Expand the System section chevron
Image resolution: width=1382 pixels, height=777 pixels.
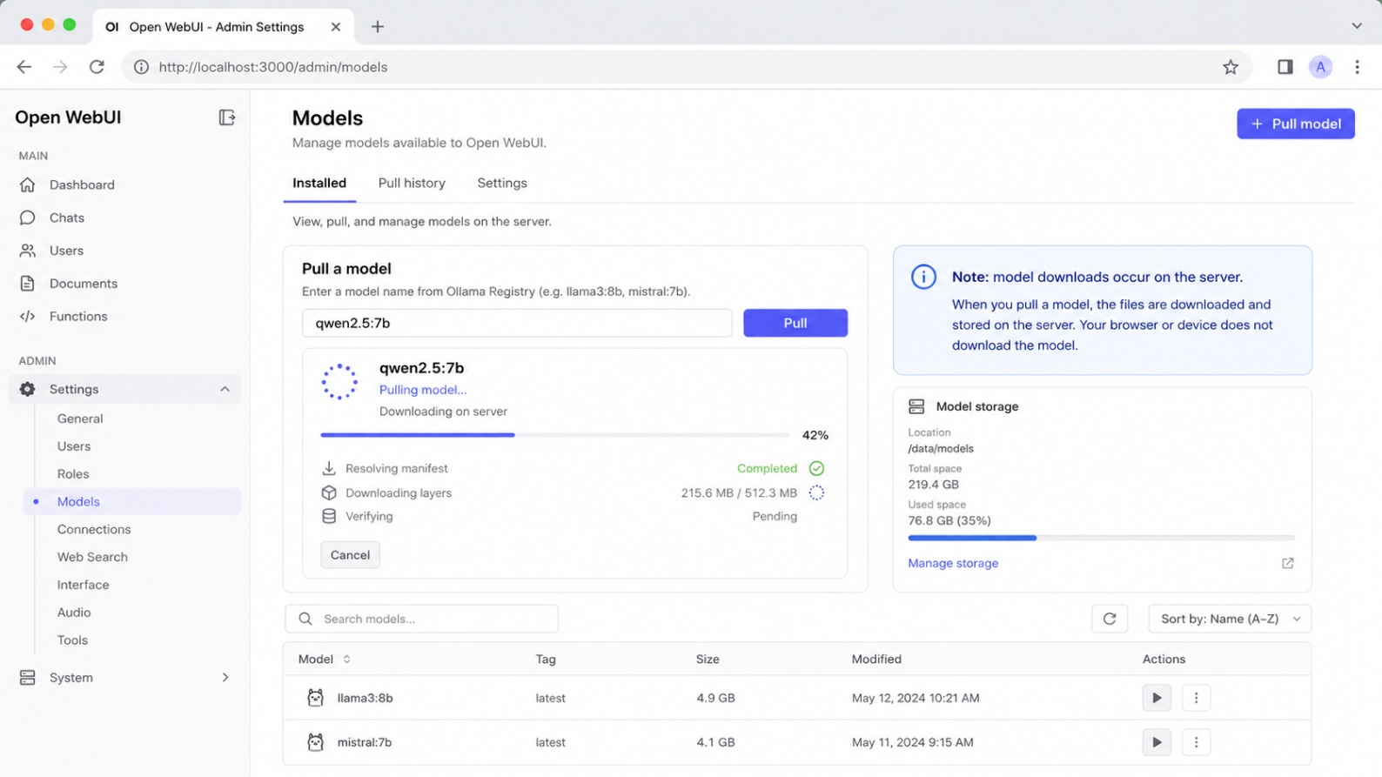(x=225, y=678)
